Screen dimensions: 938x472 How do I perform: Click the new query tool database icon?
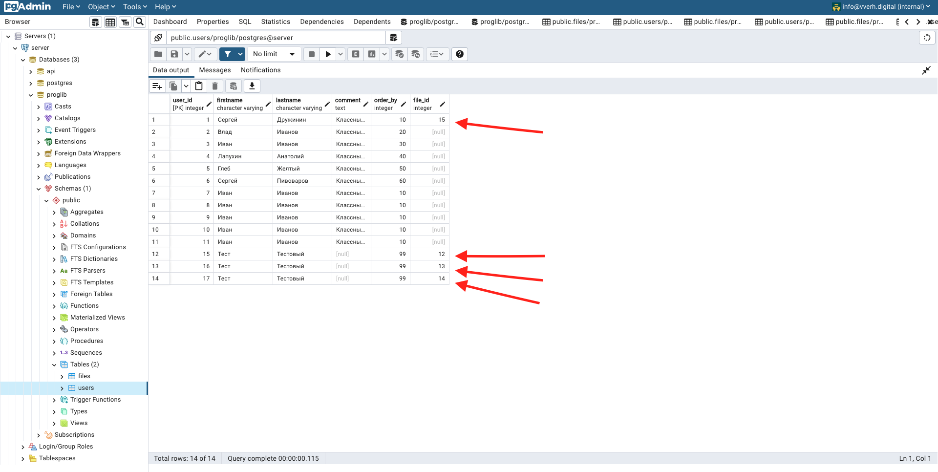click(393, 38)
